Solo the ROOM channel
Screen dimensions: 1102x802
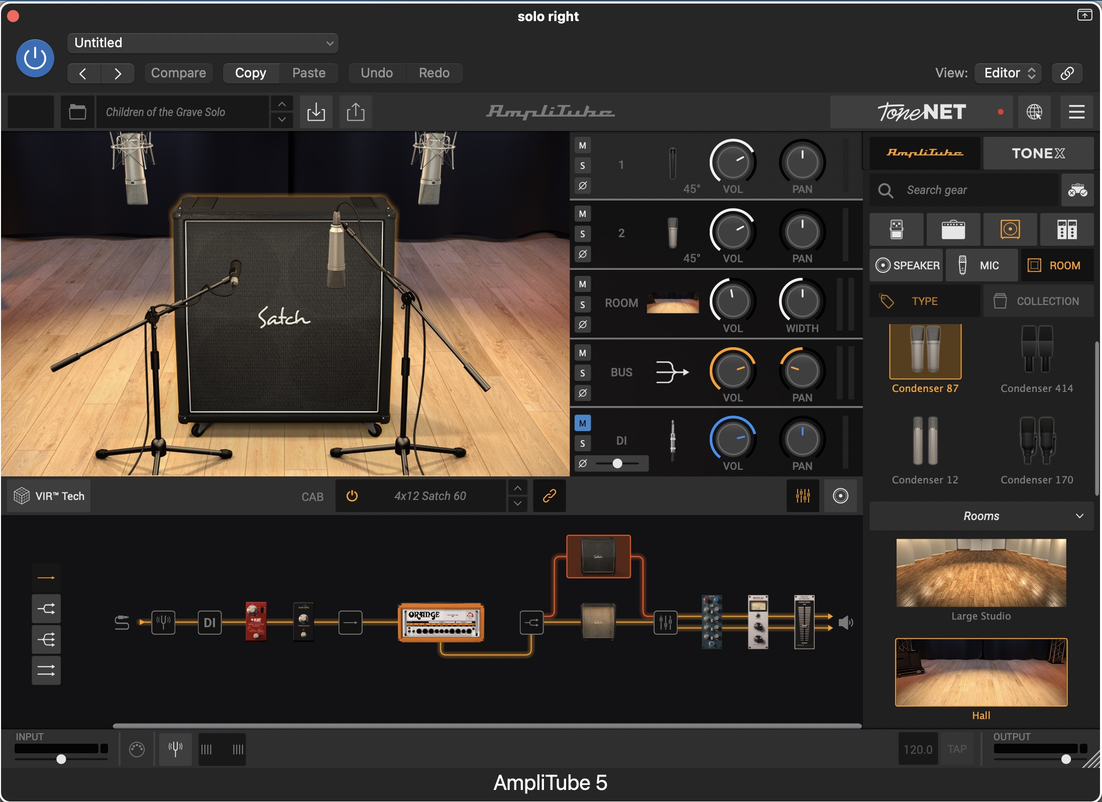[583, 304]
